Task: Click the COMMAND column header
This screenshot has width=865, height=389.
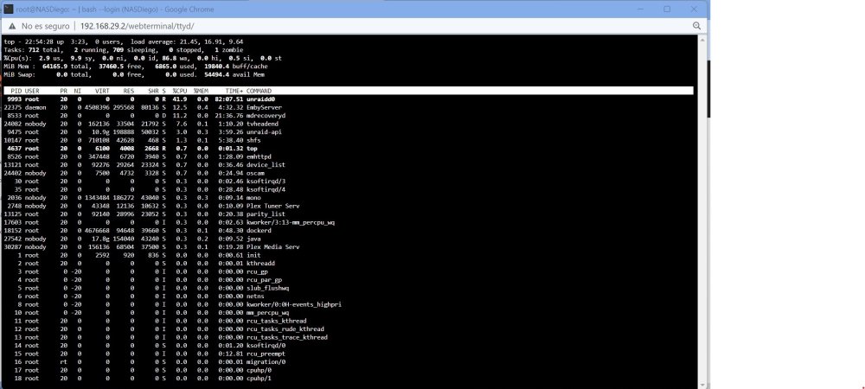Action: click(259, 91)
